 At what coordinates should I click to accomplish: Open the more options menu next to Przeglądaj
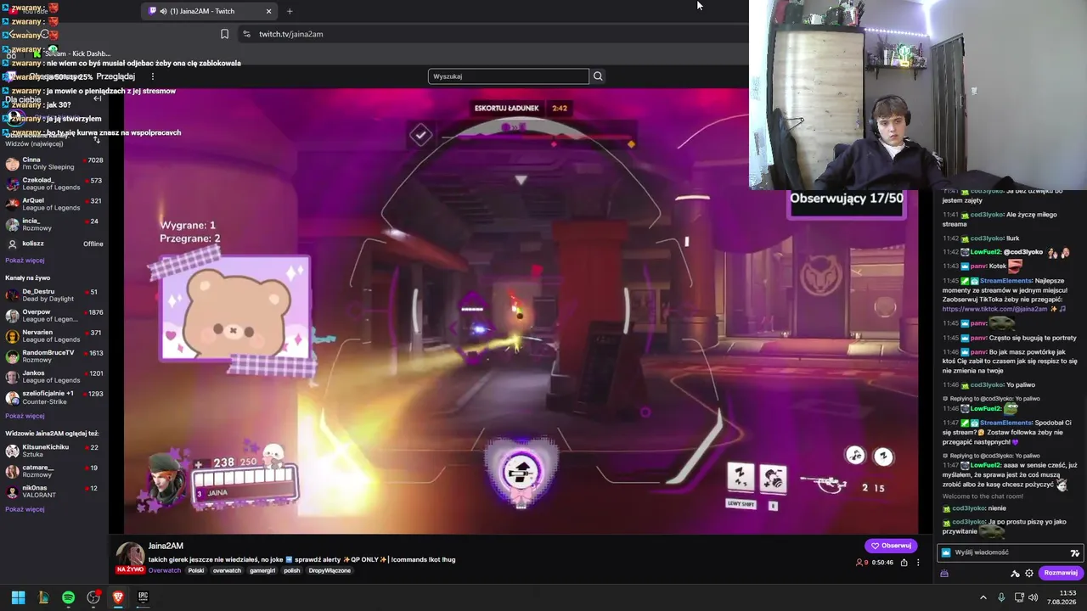tap(155, 76)
